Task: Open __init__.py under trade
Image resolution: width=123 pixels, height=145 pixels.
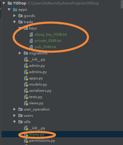Action: pyautogui.click(x=37, y=59)
